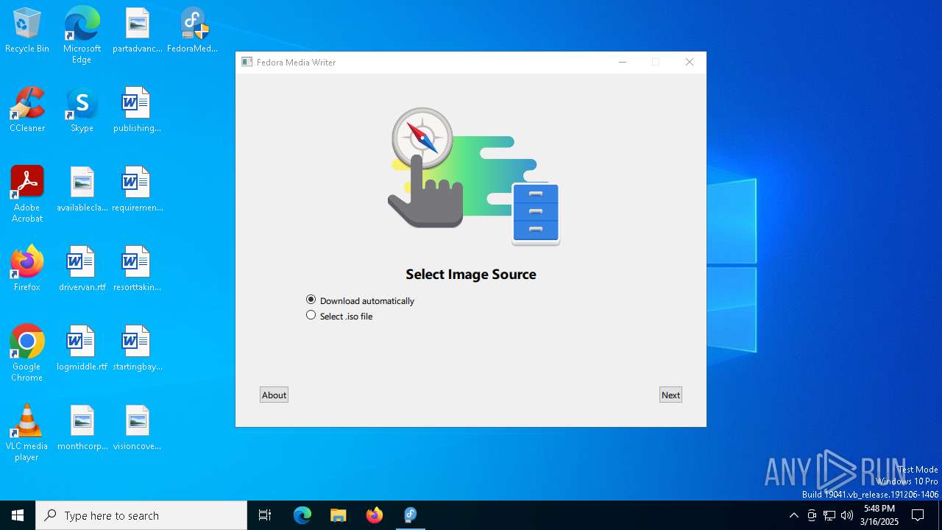Screen dimensions: 942x530
Task: Open the Action Center notifications icon
Action: pos(918,515)
